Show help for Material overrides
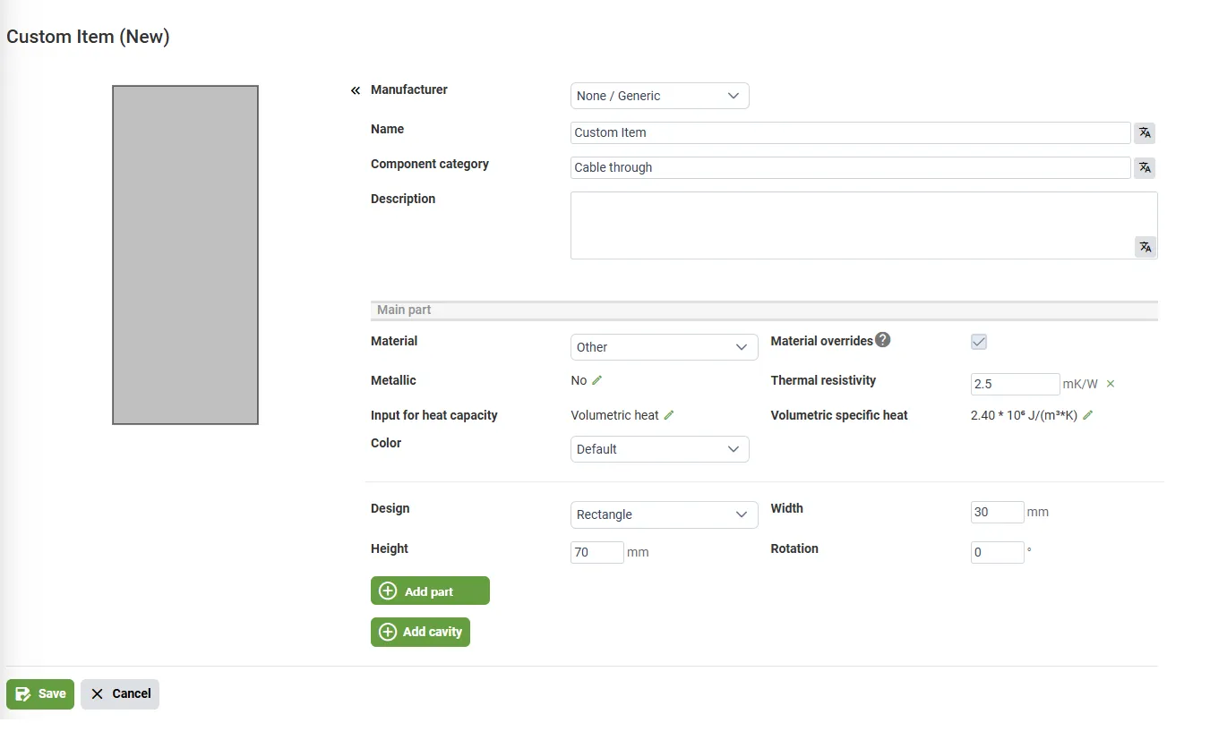 883,340
